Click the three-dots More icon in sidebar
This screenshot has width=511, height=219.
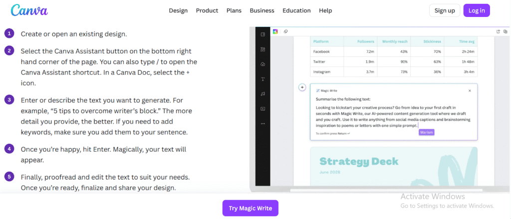(263, 123)
